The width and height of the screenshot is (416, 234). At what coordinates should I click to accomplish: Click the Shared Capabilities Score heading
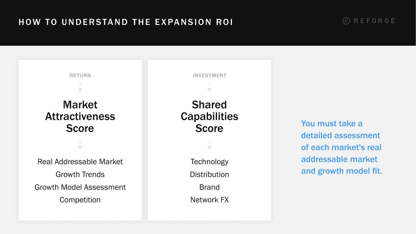point(209,116)
